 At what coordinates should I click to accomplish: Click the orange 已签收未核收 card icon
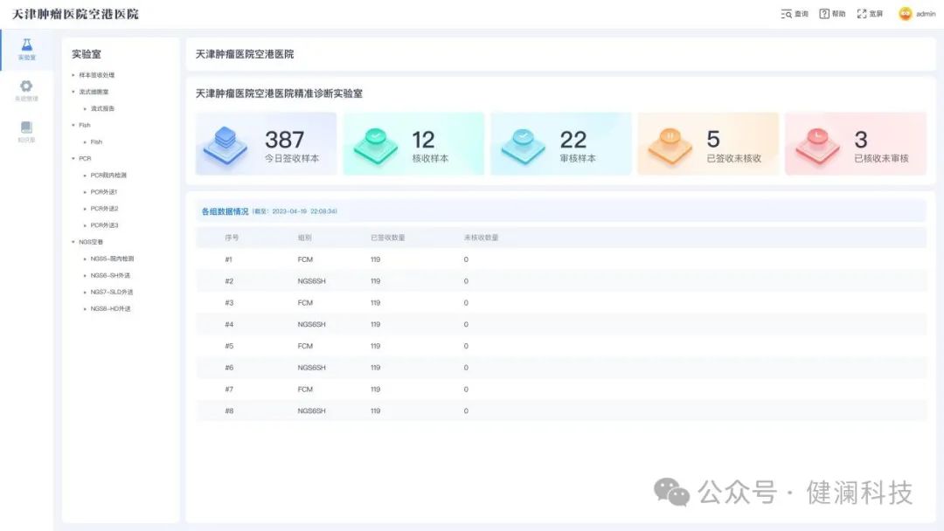pyautogui.click(x=670, y=146)
